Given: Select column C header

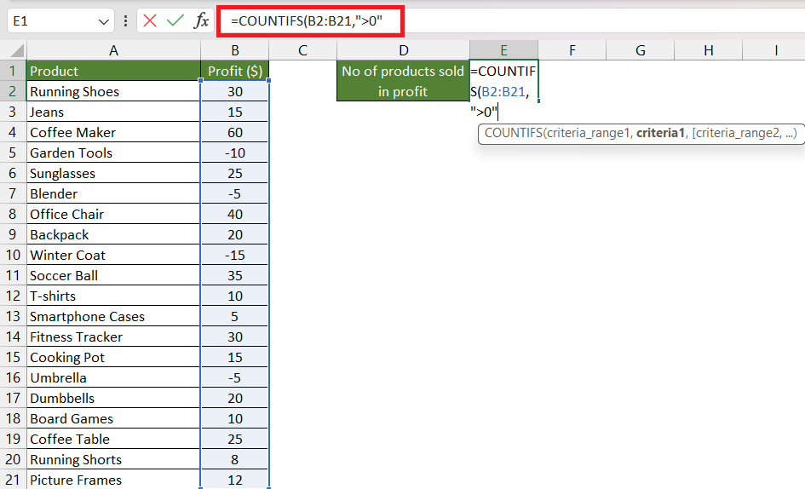Looking at the screenshot, I should point(303,50).
